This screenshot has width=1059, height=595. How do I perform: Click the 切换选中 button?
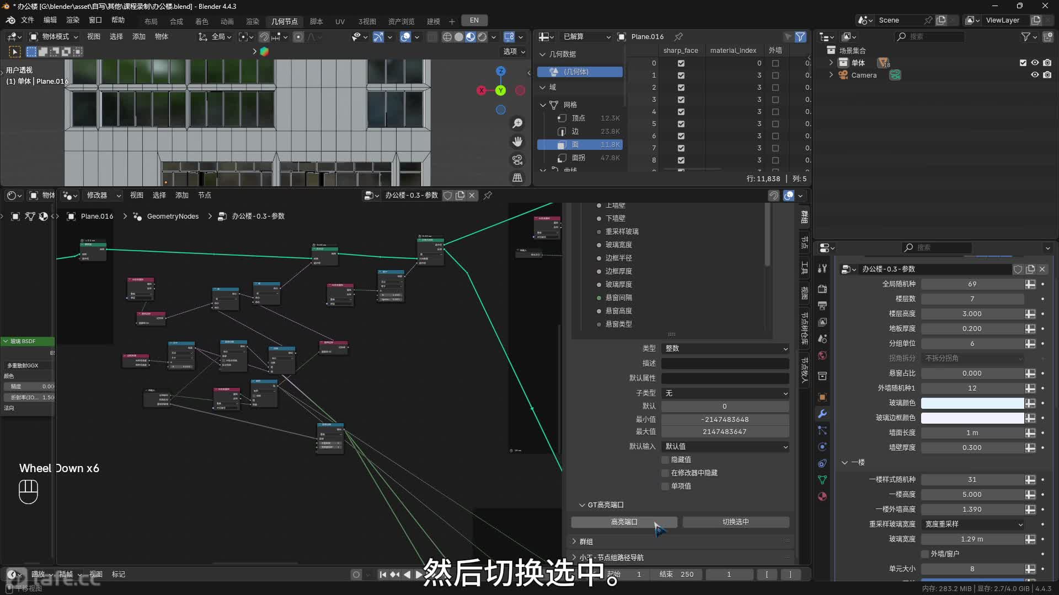pyautogui.click(x=736, y=522)
